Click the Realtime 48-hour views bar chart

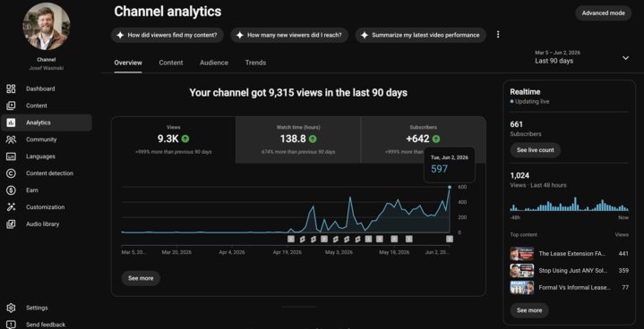click(570, 204)
